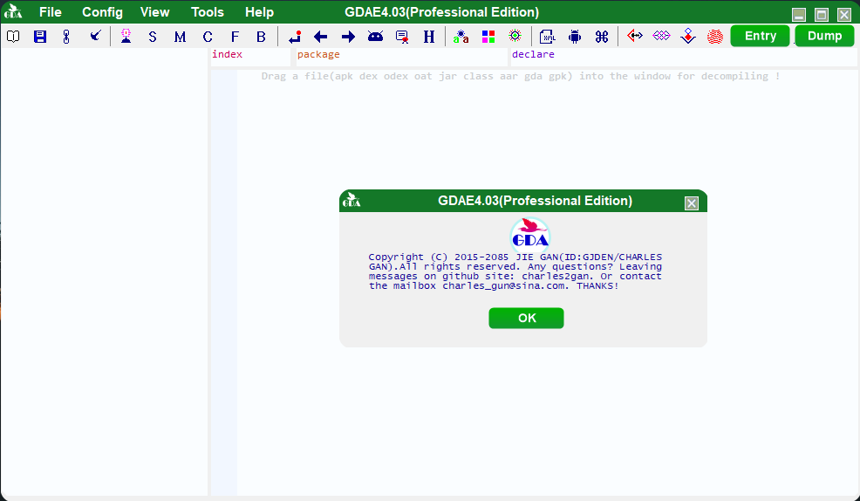
Task: Click the Android robot head icon
Action: click(x=376, y=37)
